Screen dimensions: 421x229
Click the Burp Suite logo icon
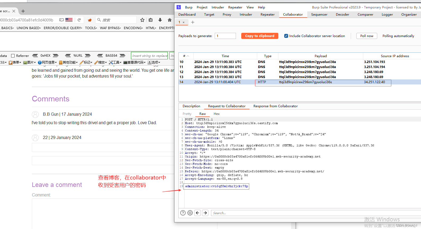pos(179,7)
